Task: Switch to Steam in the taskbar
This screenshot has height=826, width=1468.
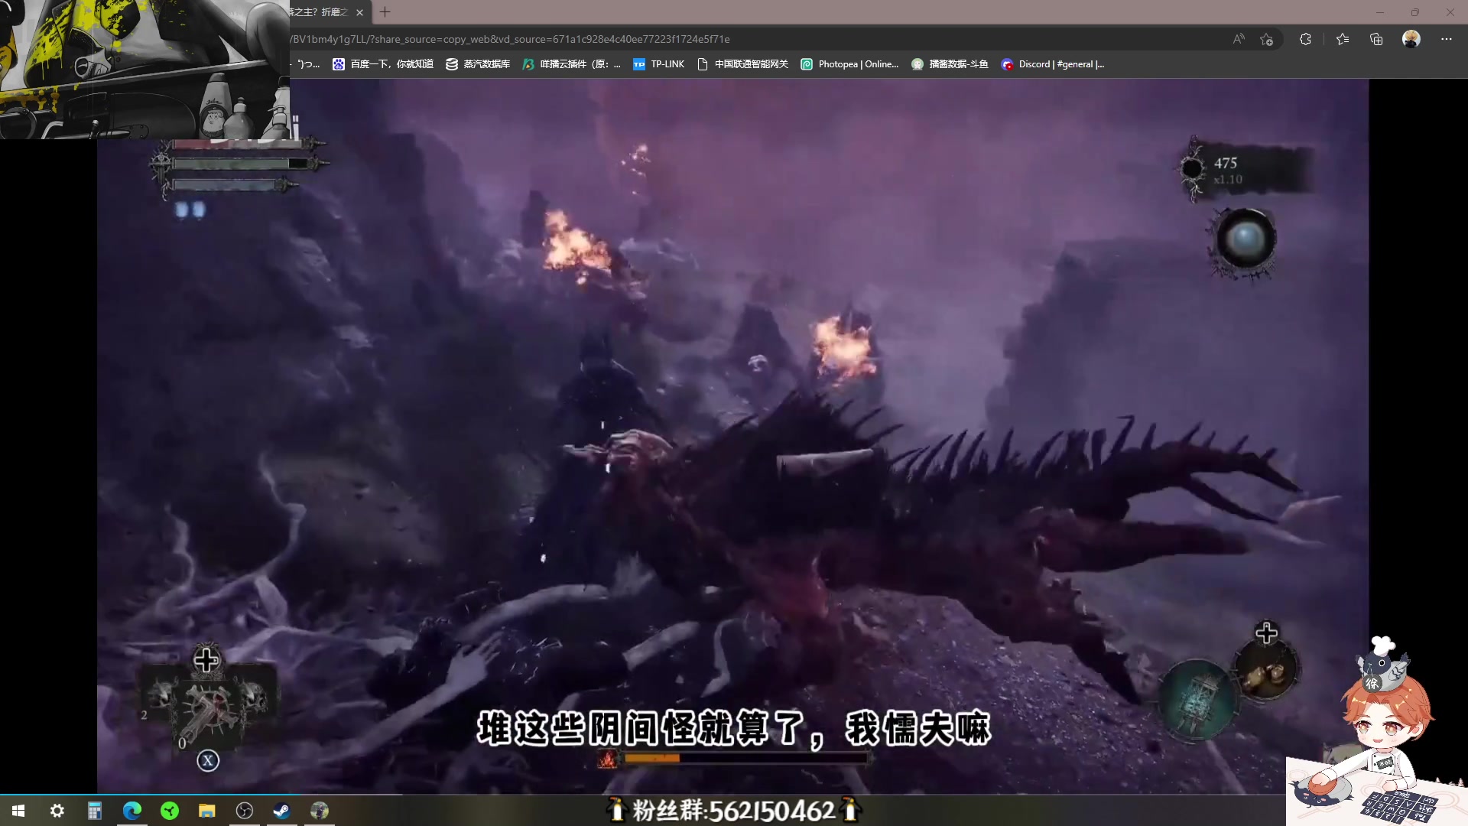Action: pyautogui.click(x=282, y=811)
